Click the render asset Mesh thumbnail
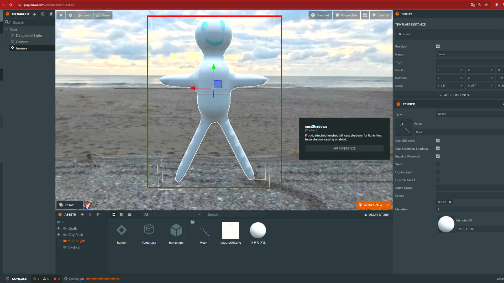This screenshot has height=283, width=504. coord(404,127)
